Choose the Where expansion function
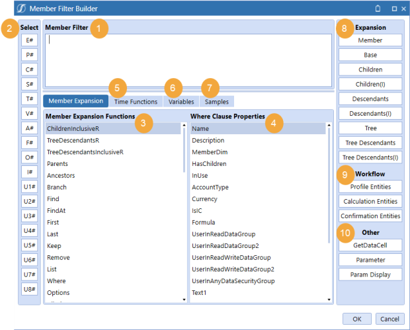Viewport: 410px width, 330px height. pos(57,281)
